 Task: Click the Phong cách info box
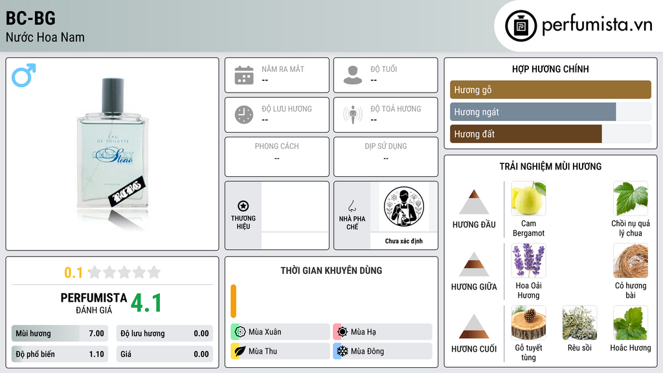tap(277, 157)
